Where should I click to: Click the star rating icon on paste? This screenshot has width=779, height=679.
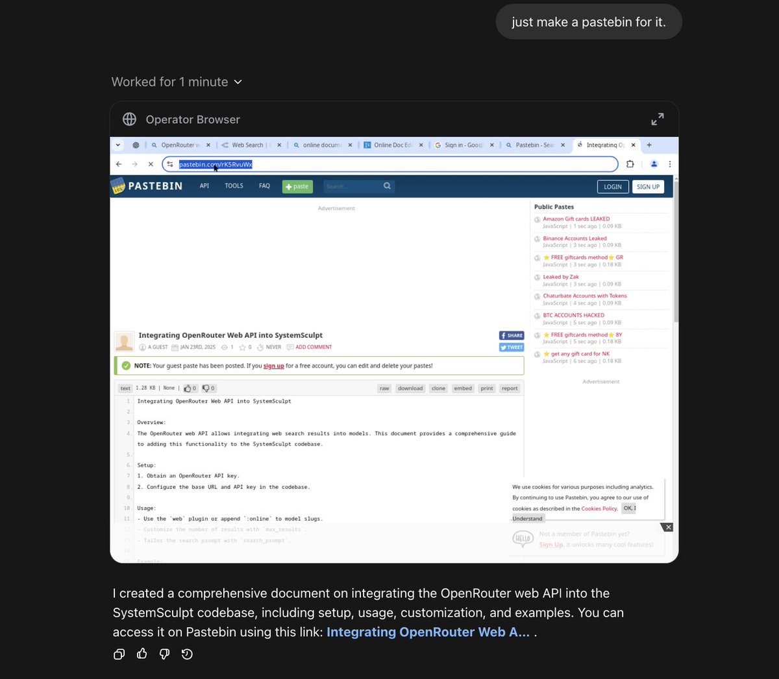tap(242, 347)
